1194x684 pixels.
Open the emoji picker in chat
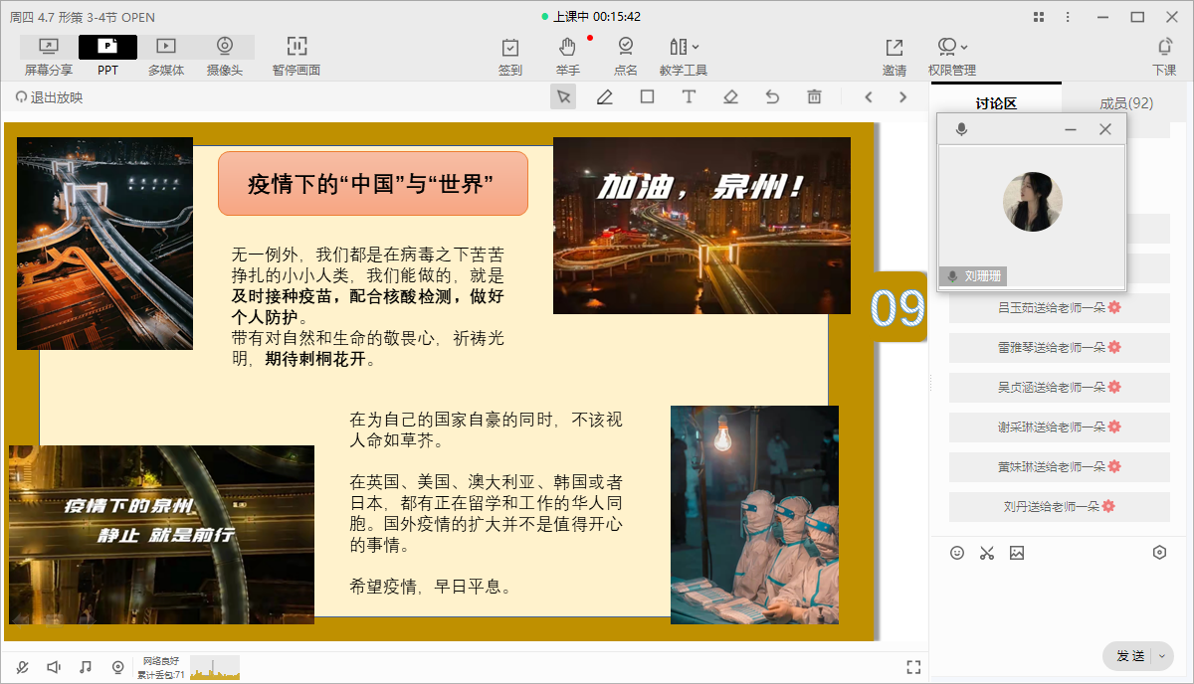pos(957,553)
